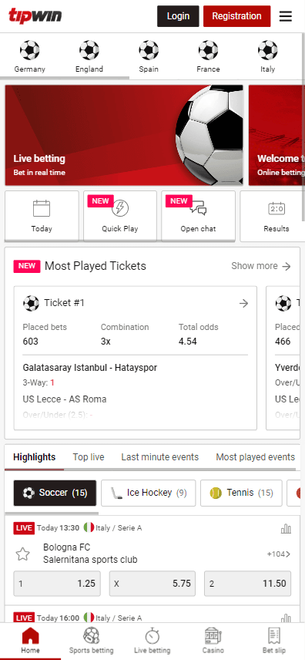Open the Live betting promotional banner
Viewport: 305px width, 660px height.
pyautogui.click(x=124, y=135)
